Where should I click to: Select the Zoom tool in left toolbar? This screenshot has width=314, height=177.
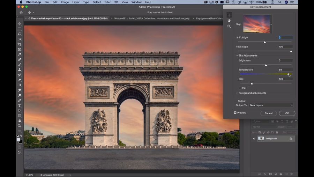20,126
